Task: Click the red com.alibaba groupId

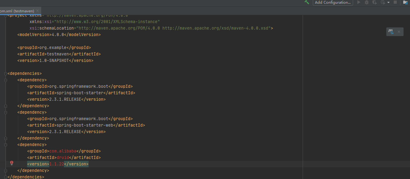Action: click(63, 151)
